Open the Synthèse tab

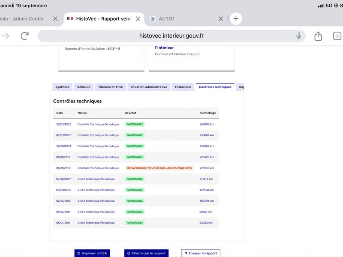tap(62, 87)
